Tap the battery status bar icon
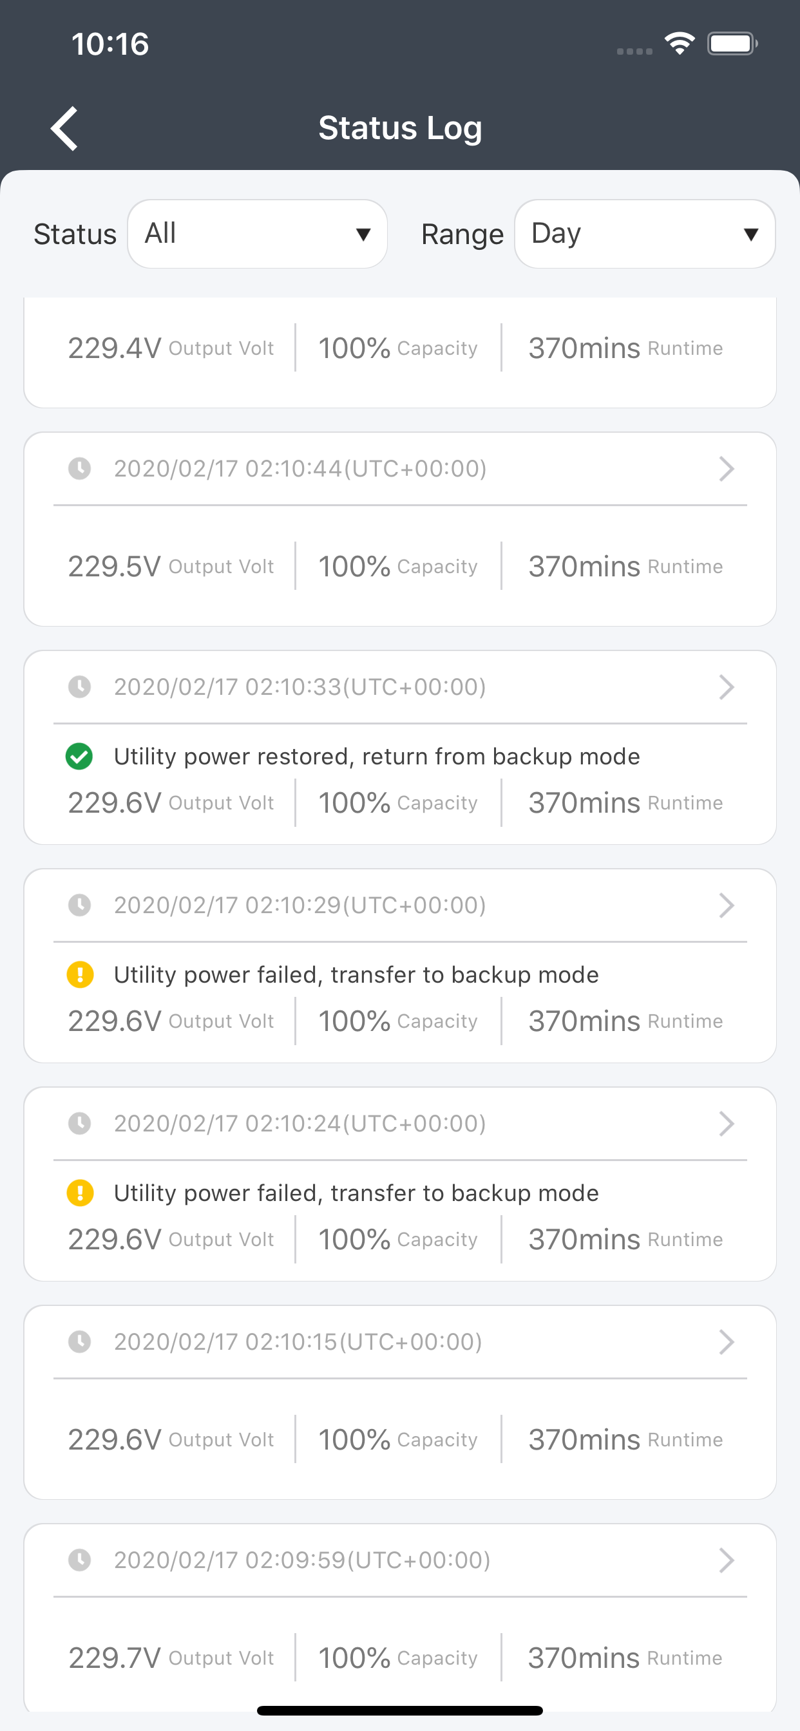Screen dimensions: 800x1731 coord(732,44)
